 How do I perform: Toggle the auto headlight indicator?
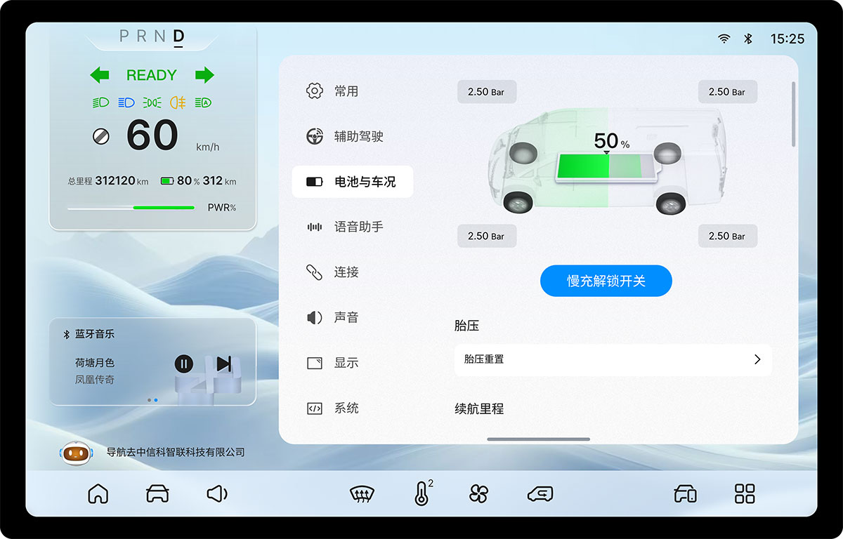(203, 102)
